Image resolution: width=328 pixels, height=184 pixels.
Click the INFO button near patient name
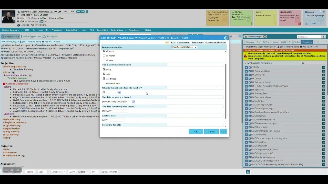(x=66, y=12)
